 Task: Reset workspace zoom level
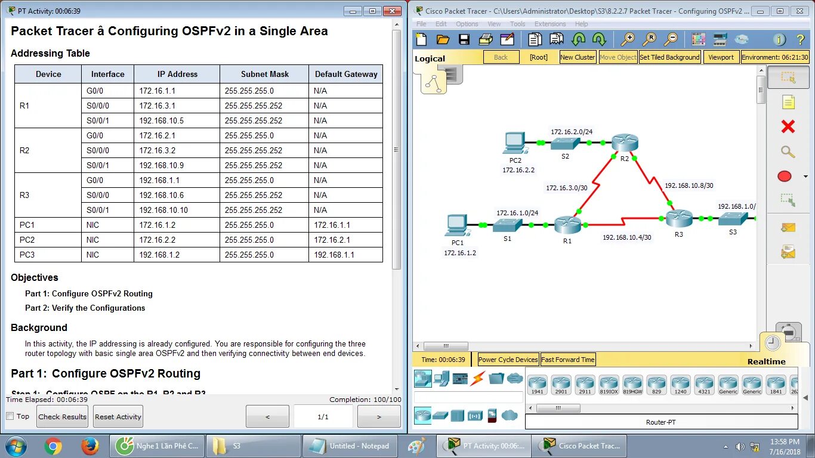pyautogui.click(x=649, y=39)
